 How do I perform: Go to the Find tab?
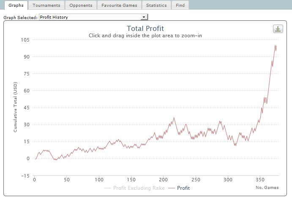pyautogui.click(x=180, y=5)
